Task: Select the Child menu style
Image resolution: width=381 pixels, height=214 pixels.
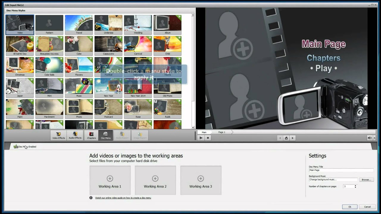Action: tap(168, 46)
